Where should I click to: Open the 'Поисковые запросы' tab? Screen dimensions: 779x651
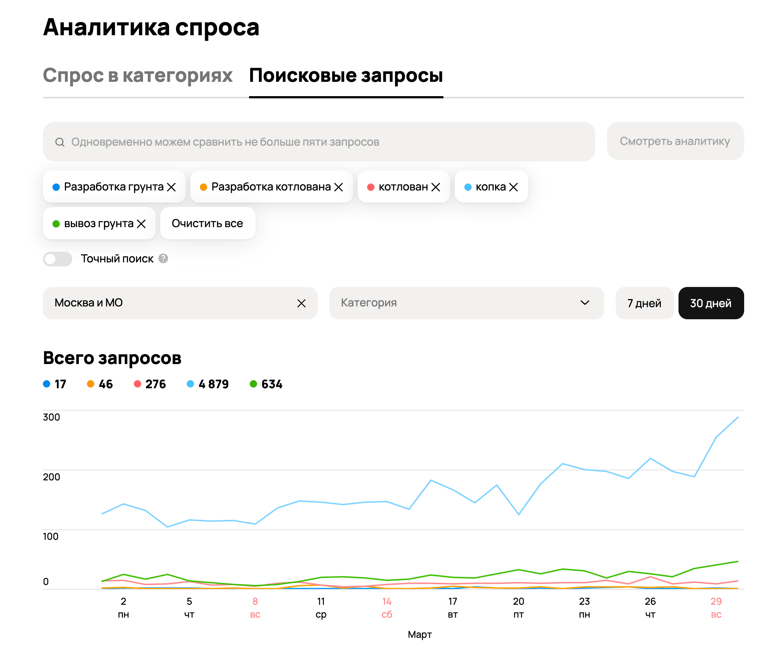(x=346, y=76)
